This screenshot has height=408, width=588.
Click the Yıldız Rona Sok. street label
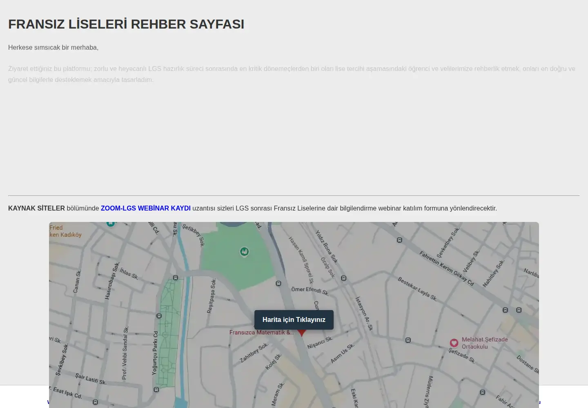point(326,247)
